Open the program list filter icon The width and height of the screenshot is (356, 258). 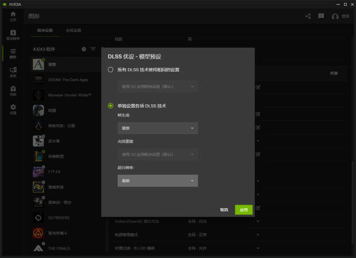pyautogui.click(x=93, y=49)
